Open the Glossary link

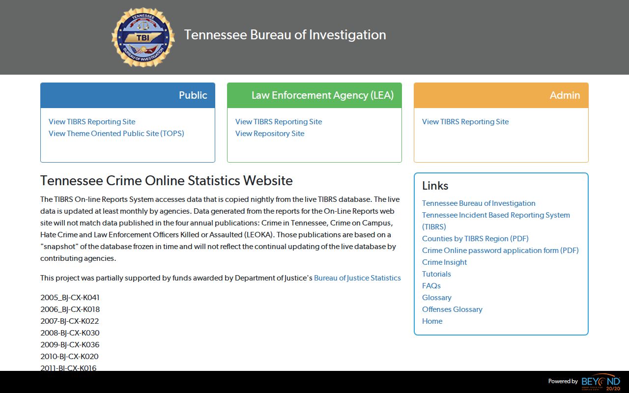(x=436, y=298)
